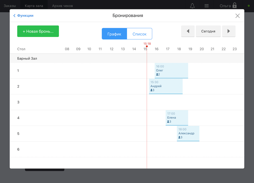Open the Заказы tab
254x183 pixels.
10,6
